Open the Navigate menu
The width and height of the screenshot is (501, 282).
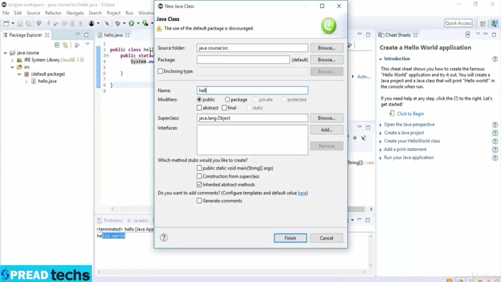(75, 13)
